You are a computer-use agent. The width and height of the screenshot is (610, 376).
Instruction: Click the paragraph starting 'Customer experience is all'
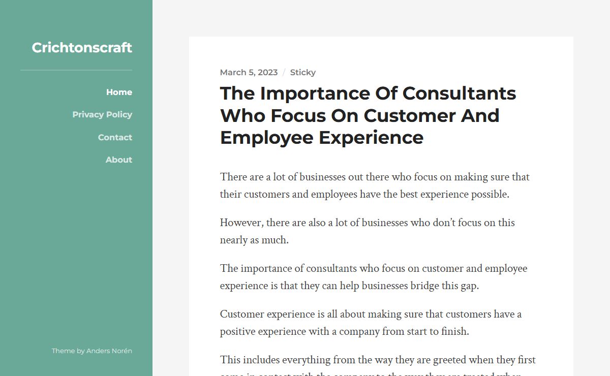coord(371,323)
